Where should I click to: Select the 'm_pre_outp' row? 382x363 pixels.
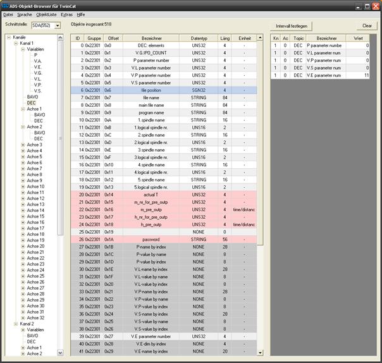click(x=164, y=209)
